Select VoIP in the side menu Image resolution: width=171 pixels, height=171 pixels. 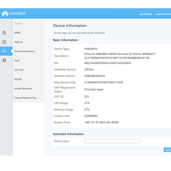tap(17, 61)
